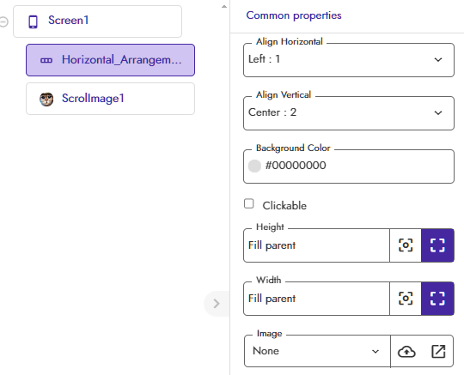The width and height of the screenshot is (464, 375).
Task: Set Height to automatic size icon
Action: (x=406, y=245)
